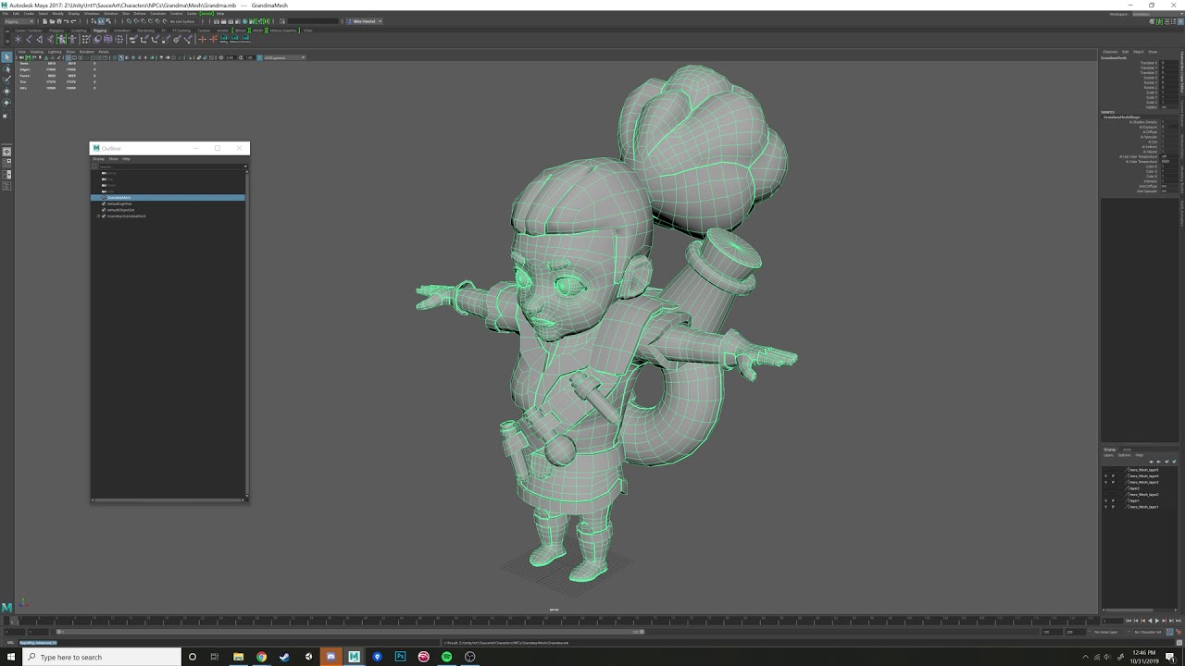Image resolution: width=1185 pixels, height=666 pixels.
Task: Open the Display menu in Outliner
Action: tap(98, 159)
